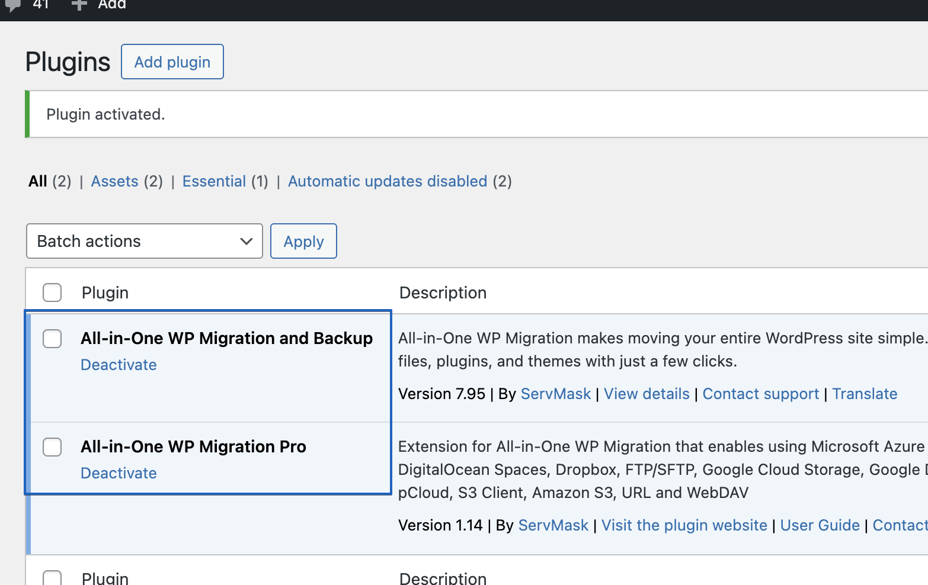This screenshot has height=585, width=928.
Task: Click the Translate link
Action: [865, 394]
